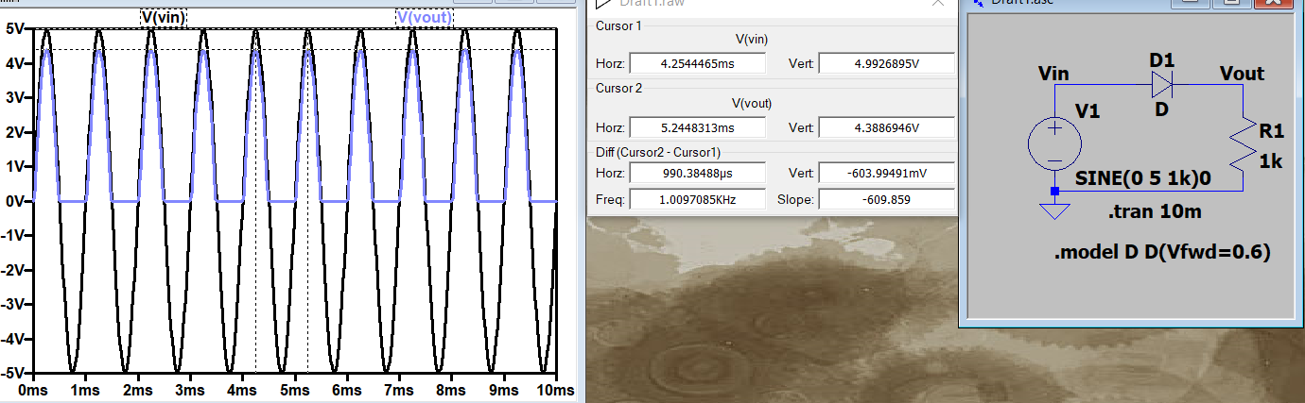Click Cursor 2 Horz time field

[696, 127]
